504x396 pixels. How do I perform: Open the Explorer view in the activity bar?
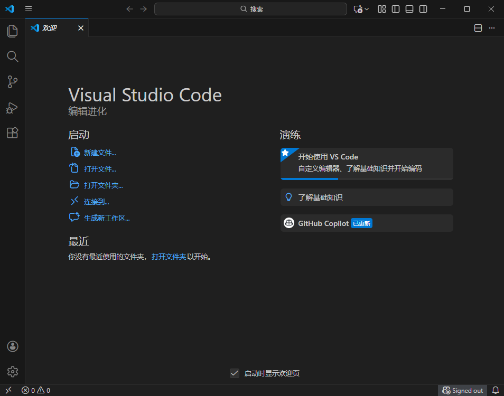[x=12, y=31]
